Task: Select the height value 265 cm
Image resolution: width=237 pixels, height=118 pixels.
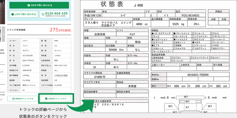Action: [221, 86]
